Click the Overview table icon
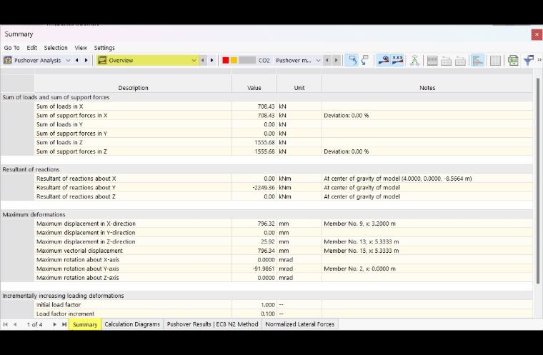 [101, 60]
